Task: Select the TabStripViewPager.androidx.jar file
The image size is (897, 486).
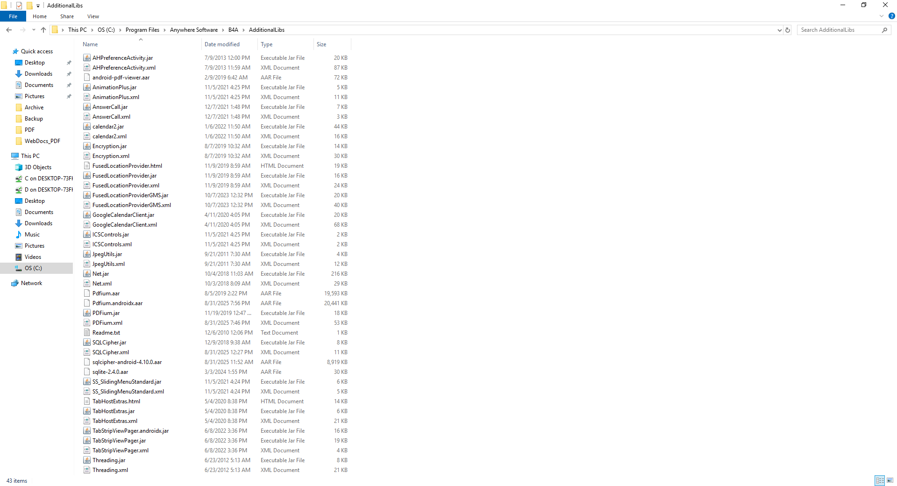Action: [130, 431]
